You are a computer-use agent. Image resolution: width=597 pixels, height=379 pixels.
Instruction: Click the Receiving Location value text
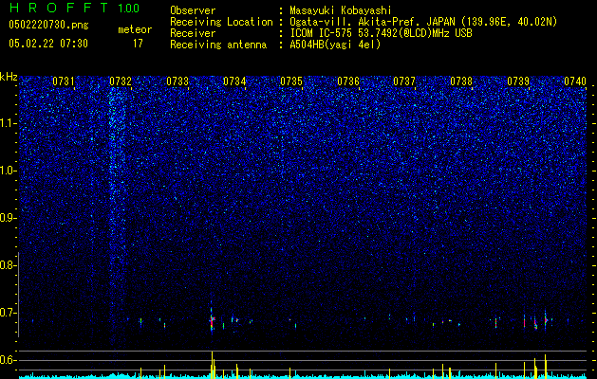click(423, 22)
